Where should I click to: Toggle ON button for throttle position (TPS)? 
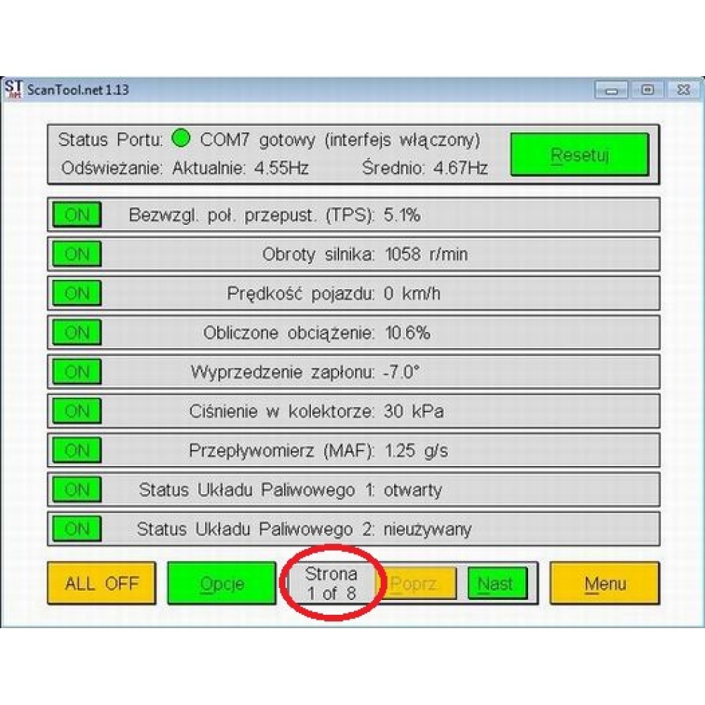tap(77, 215)
